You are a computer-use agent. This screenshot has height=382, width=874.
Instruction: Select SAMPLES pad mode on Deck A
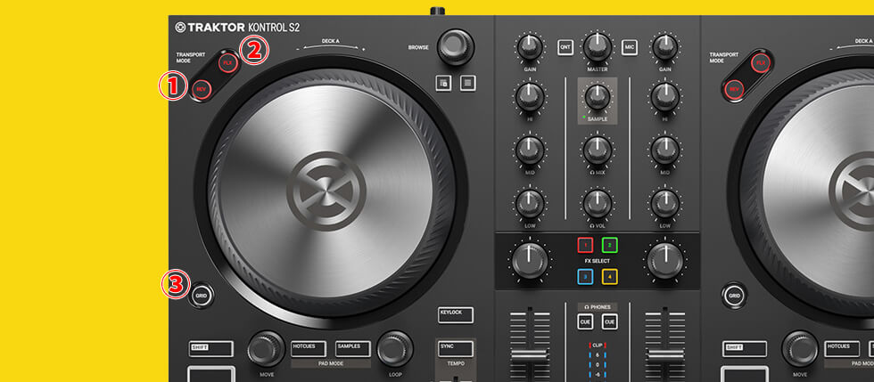coord(353,348)
